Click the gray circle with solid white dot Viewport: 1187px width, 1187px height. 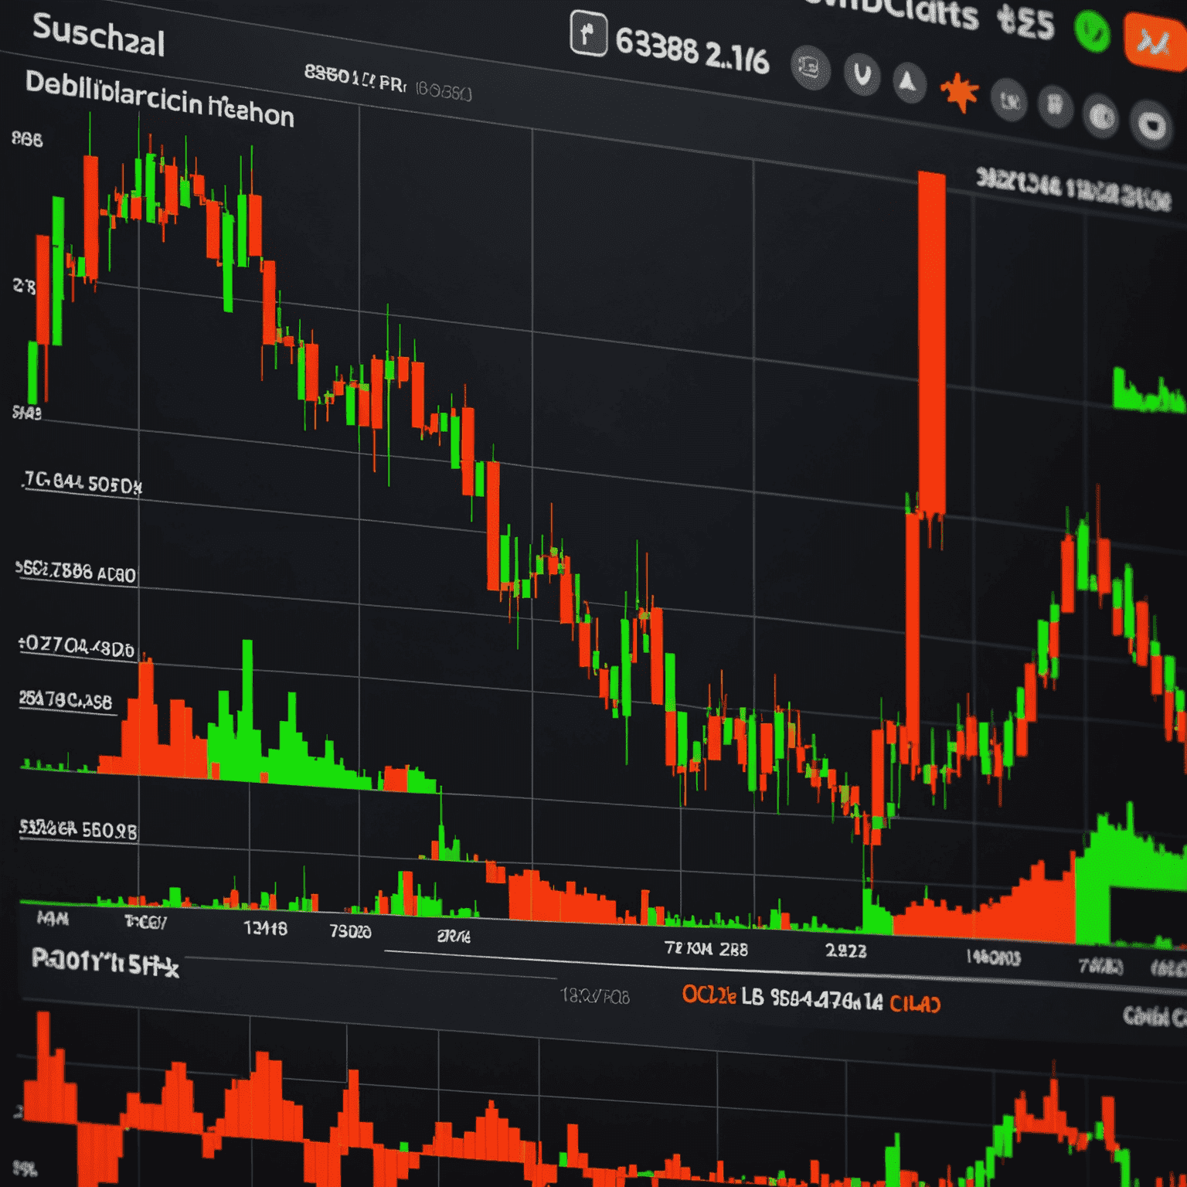coord(1101,117)
